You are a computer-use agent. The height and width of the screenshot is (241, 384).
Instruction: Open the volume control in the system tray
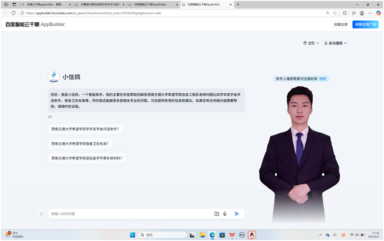357,235
